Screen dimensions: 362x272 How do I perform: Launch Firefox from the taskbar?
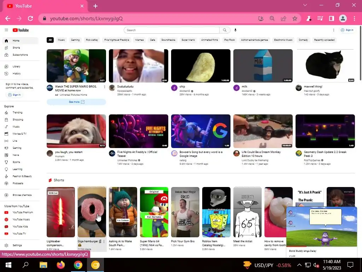[61, 265]
